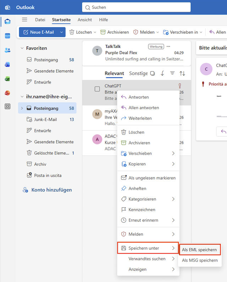Switch to the Ansicht tab

(x=84, y=20)
